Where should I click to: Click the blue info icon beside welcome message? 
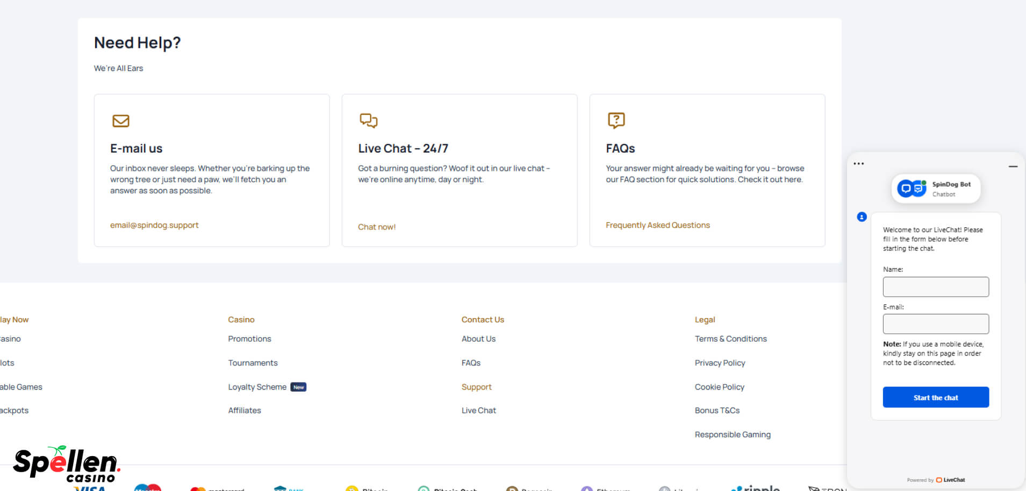click(862, 217)
